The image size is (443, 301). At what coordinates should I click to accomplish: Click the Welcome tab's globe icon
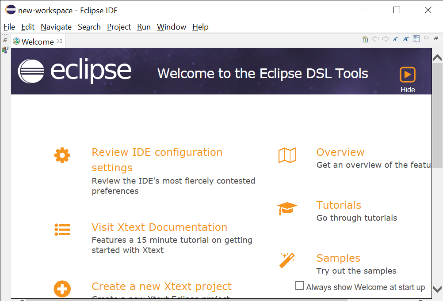[x=16, y=41]
